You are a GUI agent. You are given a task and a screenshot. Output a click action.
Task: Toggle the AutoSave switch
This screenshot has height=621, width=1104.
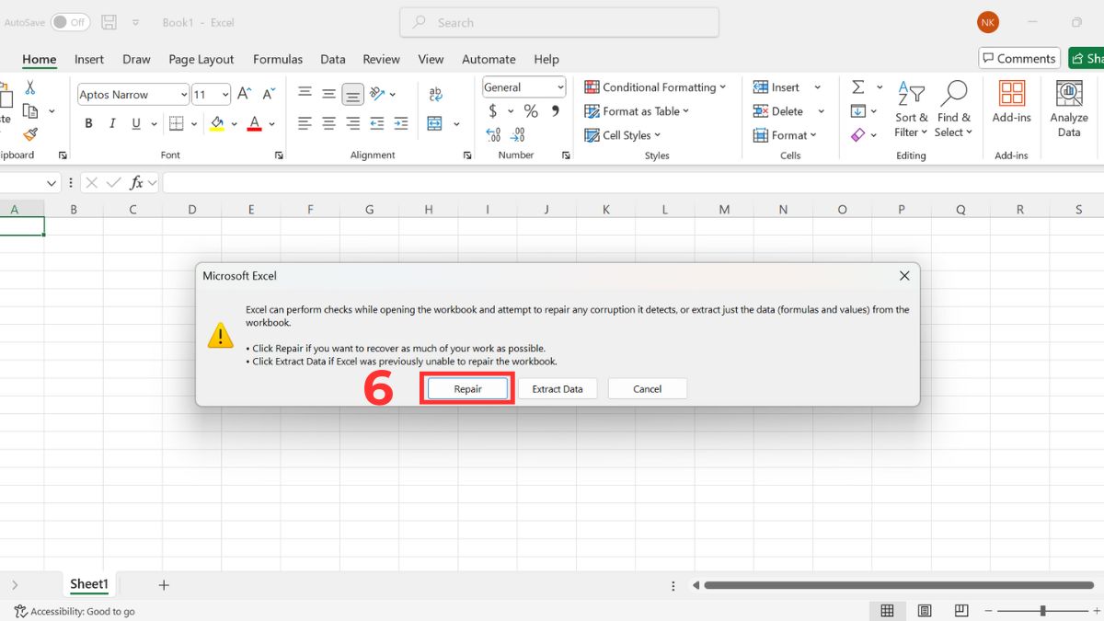tap(70, 22)
